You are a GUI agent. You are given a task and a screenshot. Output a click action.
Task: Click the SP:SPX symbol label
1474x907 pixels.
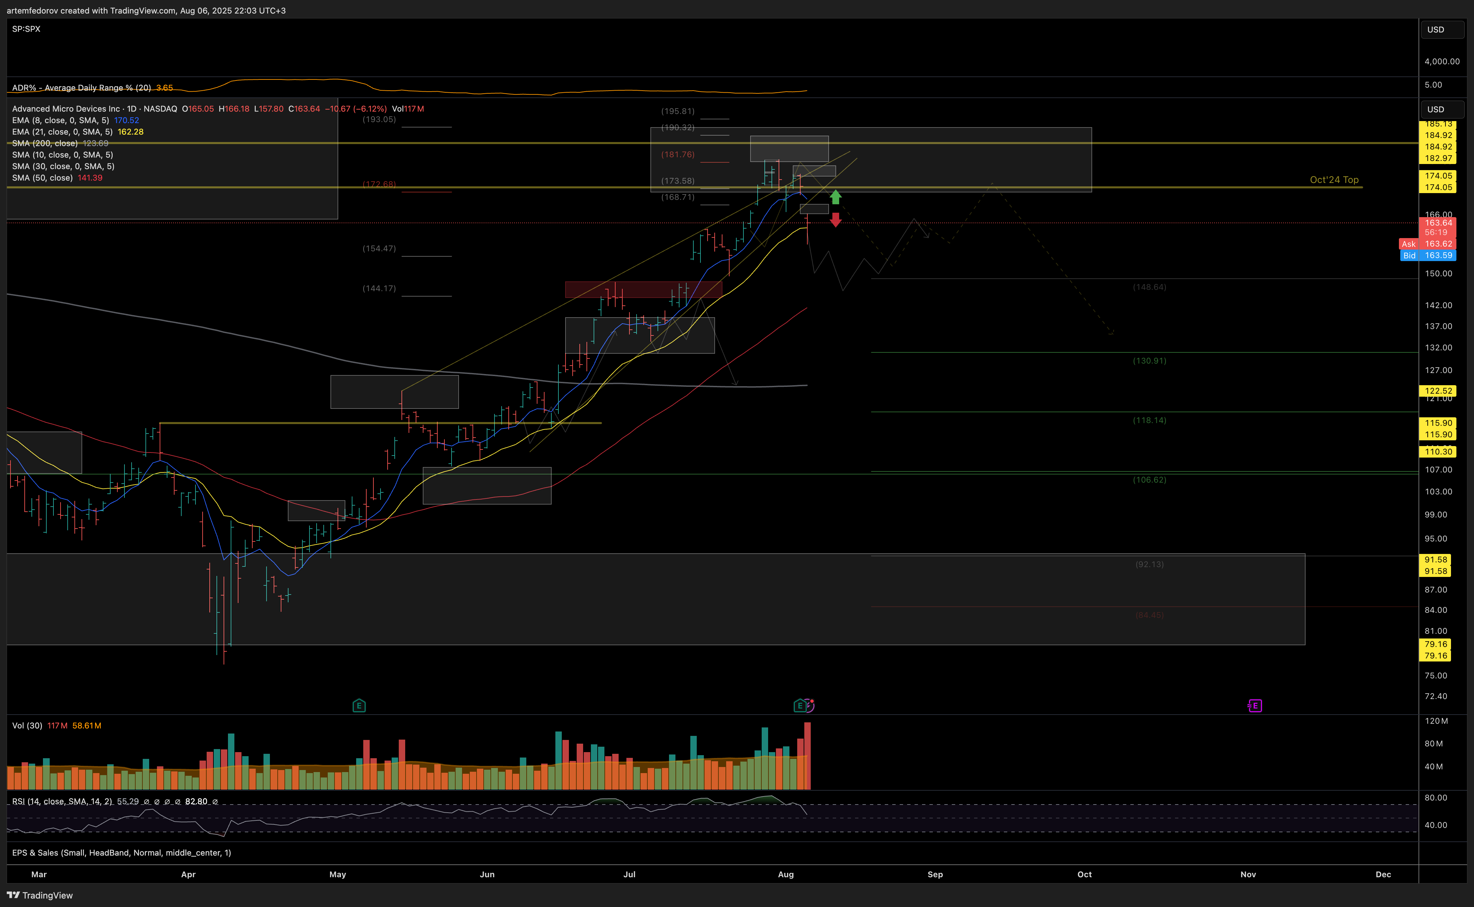click(26, 29)
